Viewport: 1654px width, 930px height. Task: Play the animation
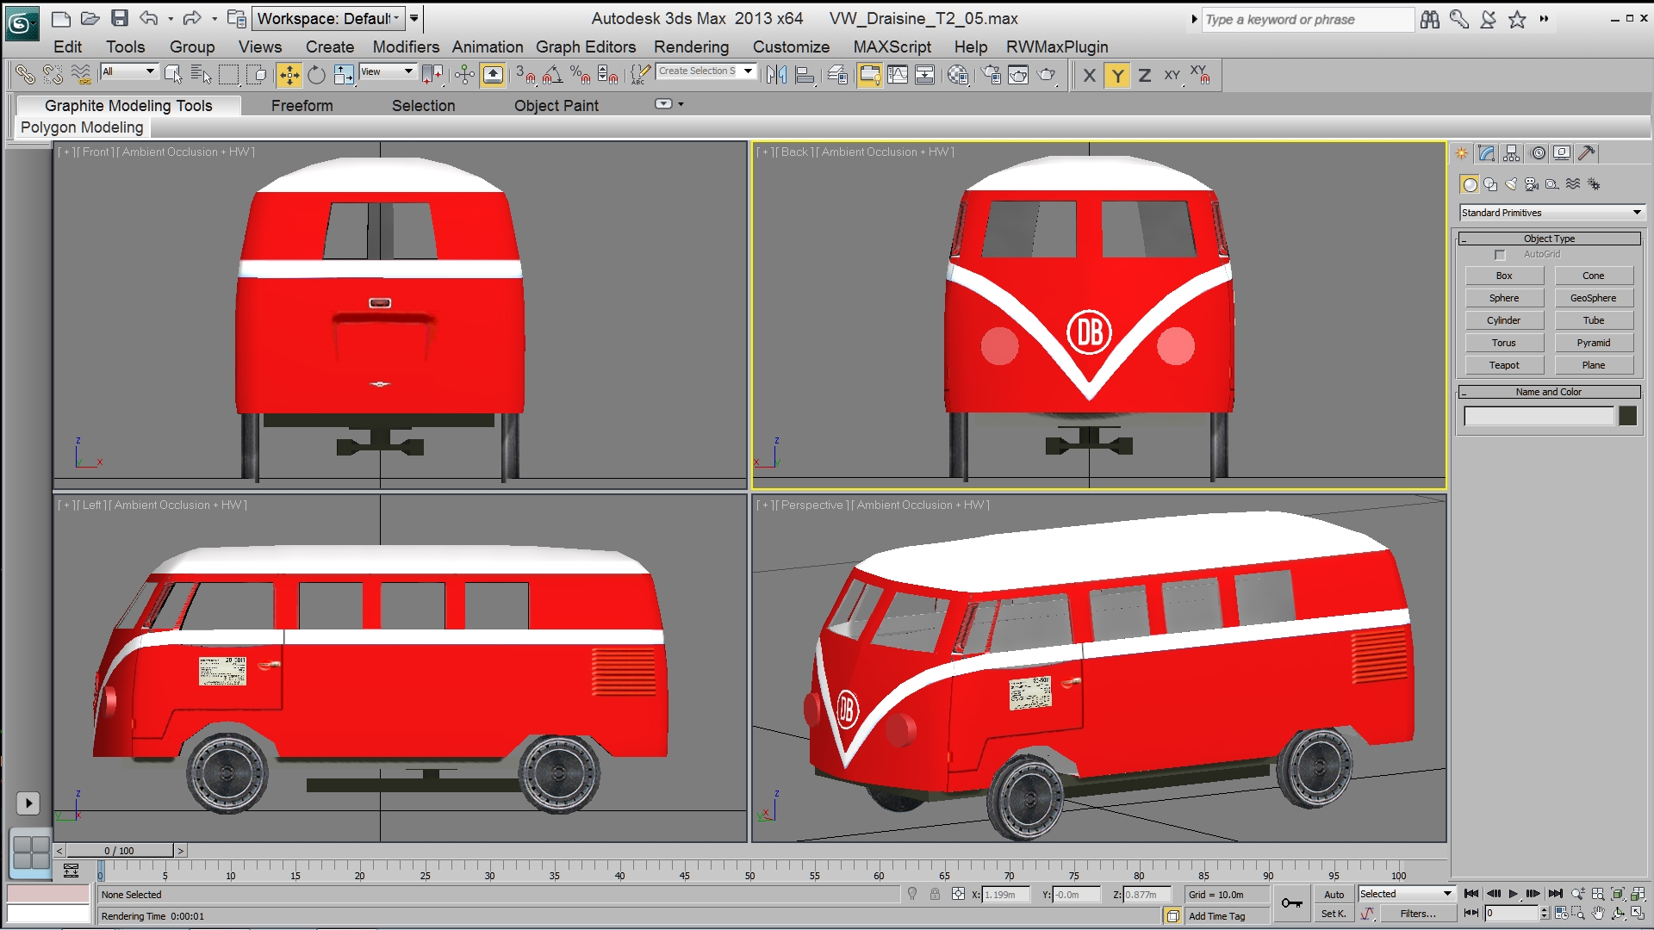tap(1513, 894)
